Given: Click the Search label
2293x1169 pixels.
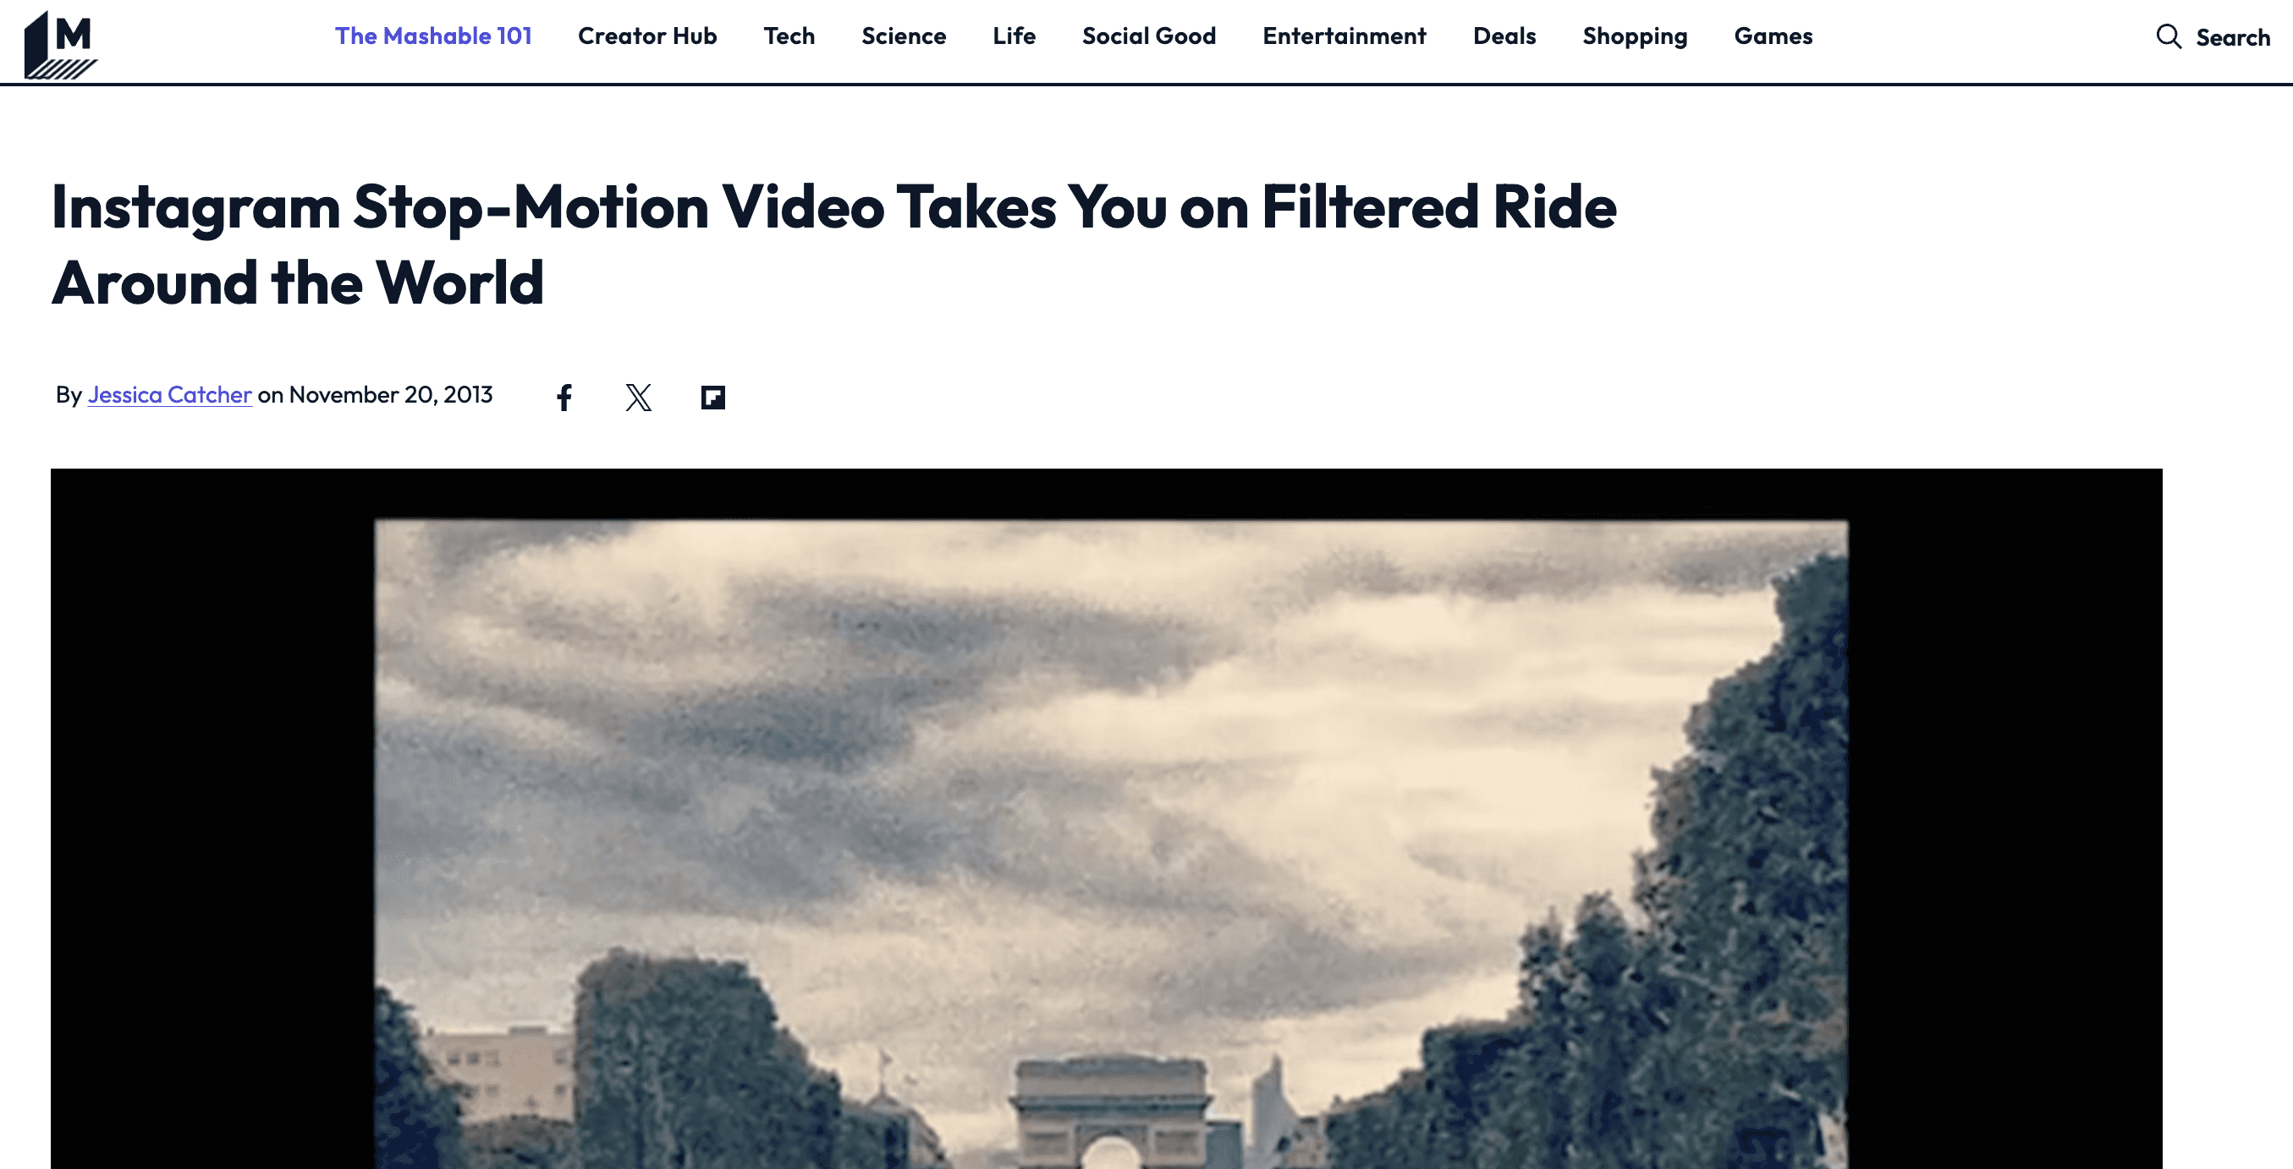Looking at the screenshot, I should point(2232,37).
